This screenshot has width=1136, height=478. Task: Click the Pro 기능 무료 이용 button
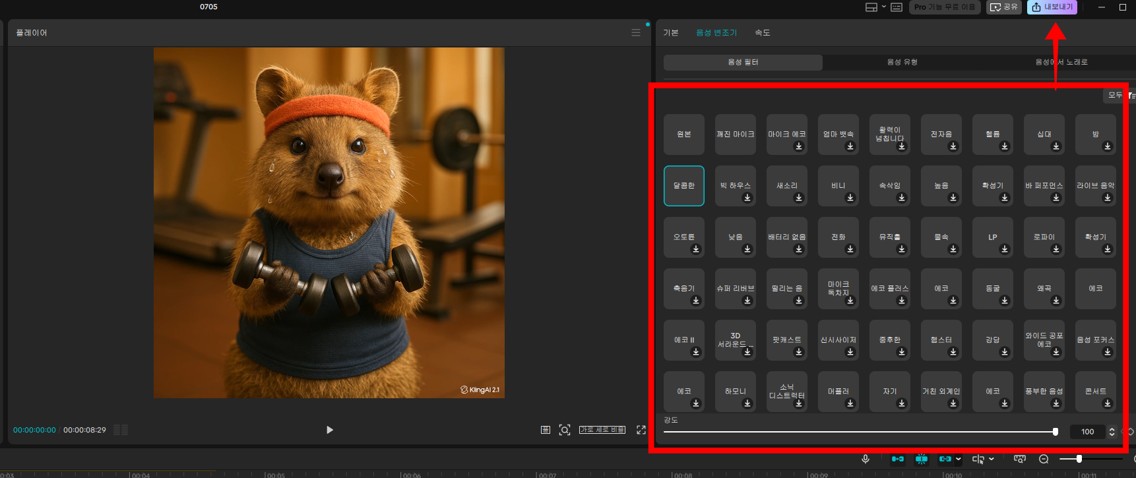(x=945, y=7)
